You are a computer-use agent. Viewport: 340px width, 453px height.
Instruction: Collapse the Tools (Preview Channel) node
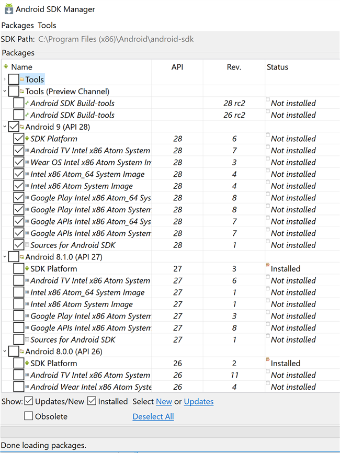click(5, 92)
